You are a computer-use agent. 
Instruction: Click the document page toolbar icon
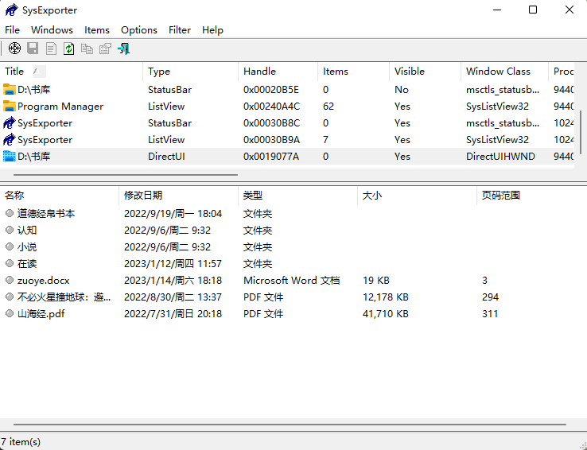(x=51, y=48)
